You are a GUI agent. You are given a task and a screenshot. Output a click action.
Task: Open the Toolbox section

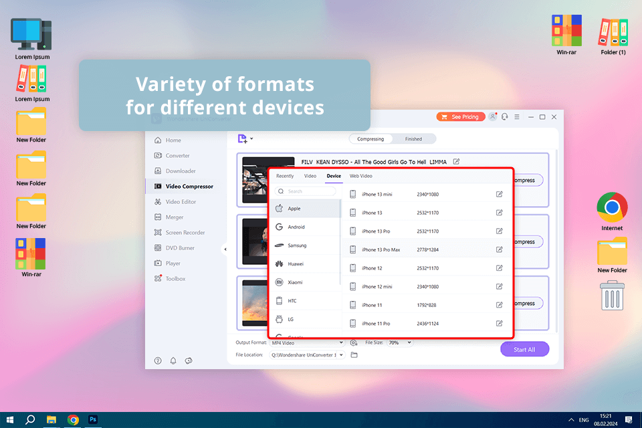pyautogui.click(x=169, y=278)
